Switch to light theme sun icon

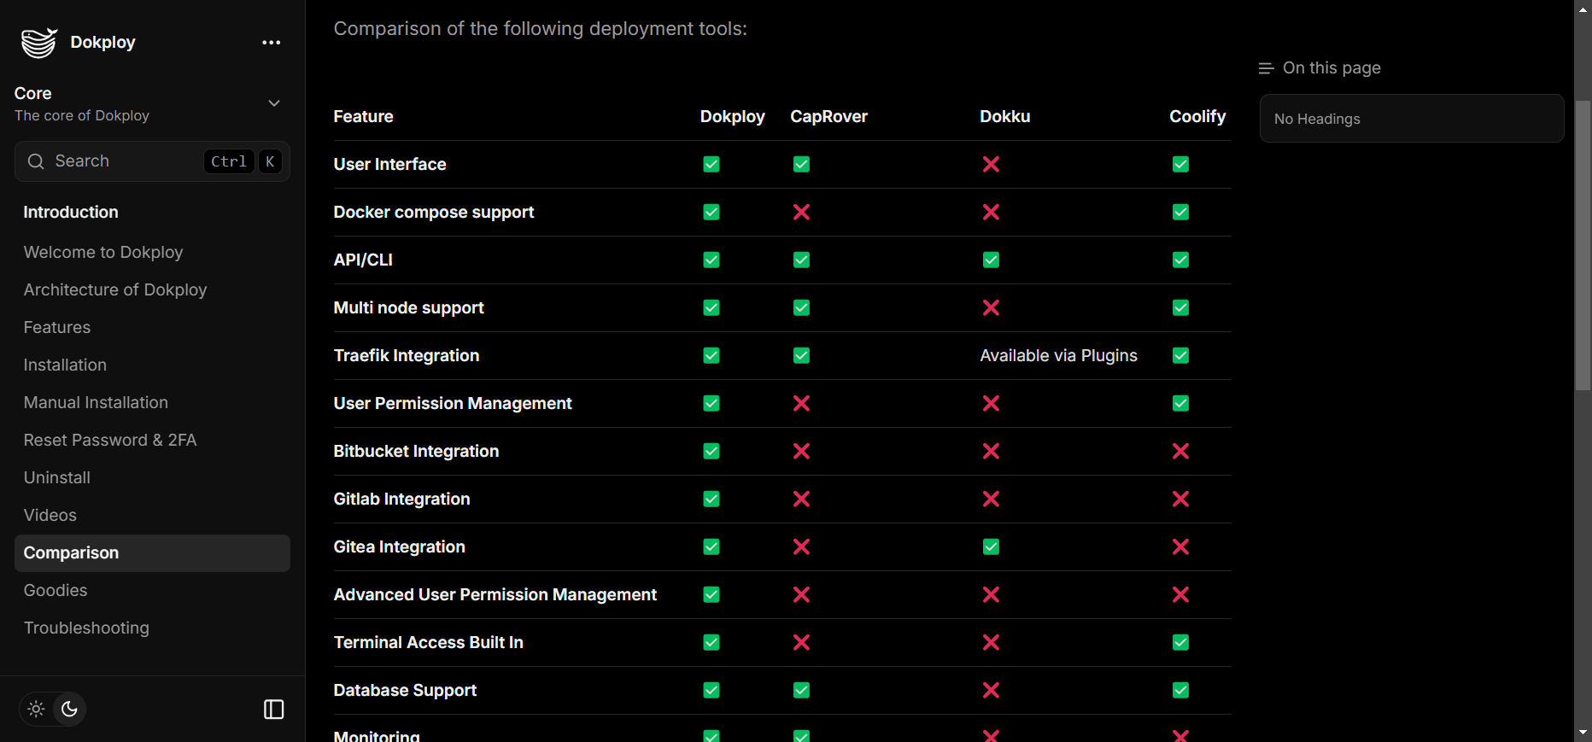coord(36,709)
